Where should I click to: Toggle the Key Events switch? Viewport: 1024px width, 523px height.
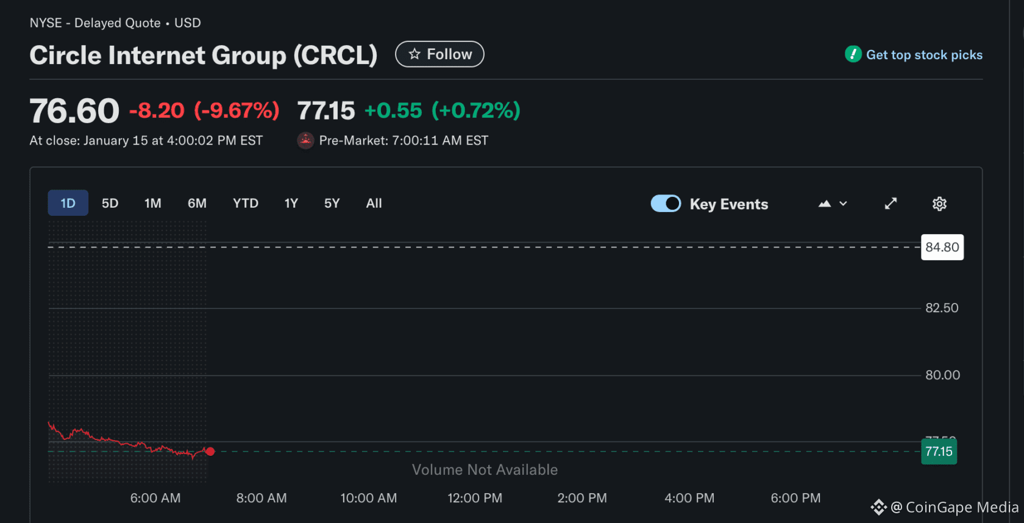pyautogui.click(x=666, y=204)
